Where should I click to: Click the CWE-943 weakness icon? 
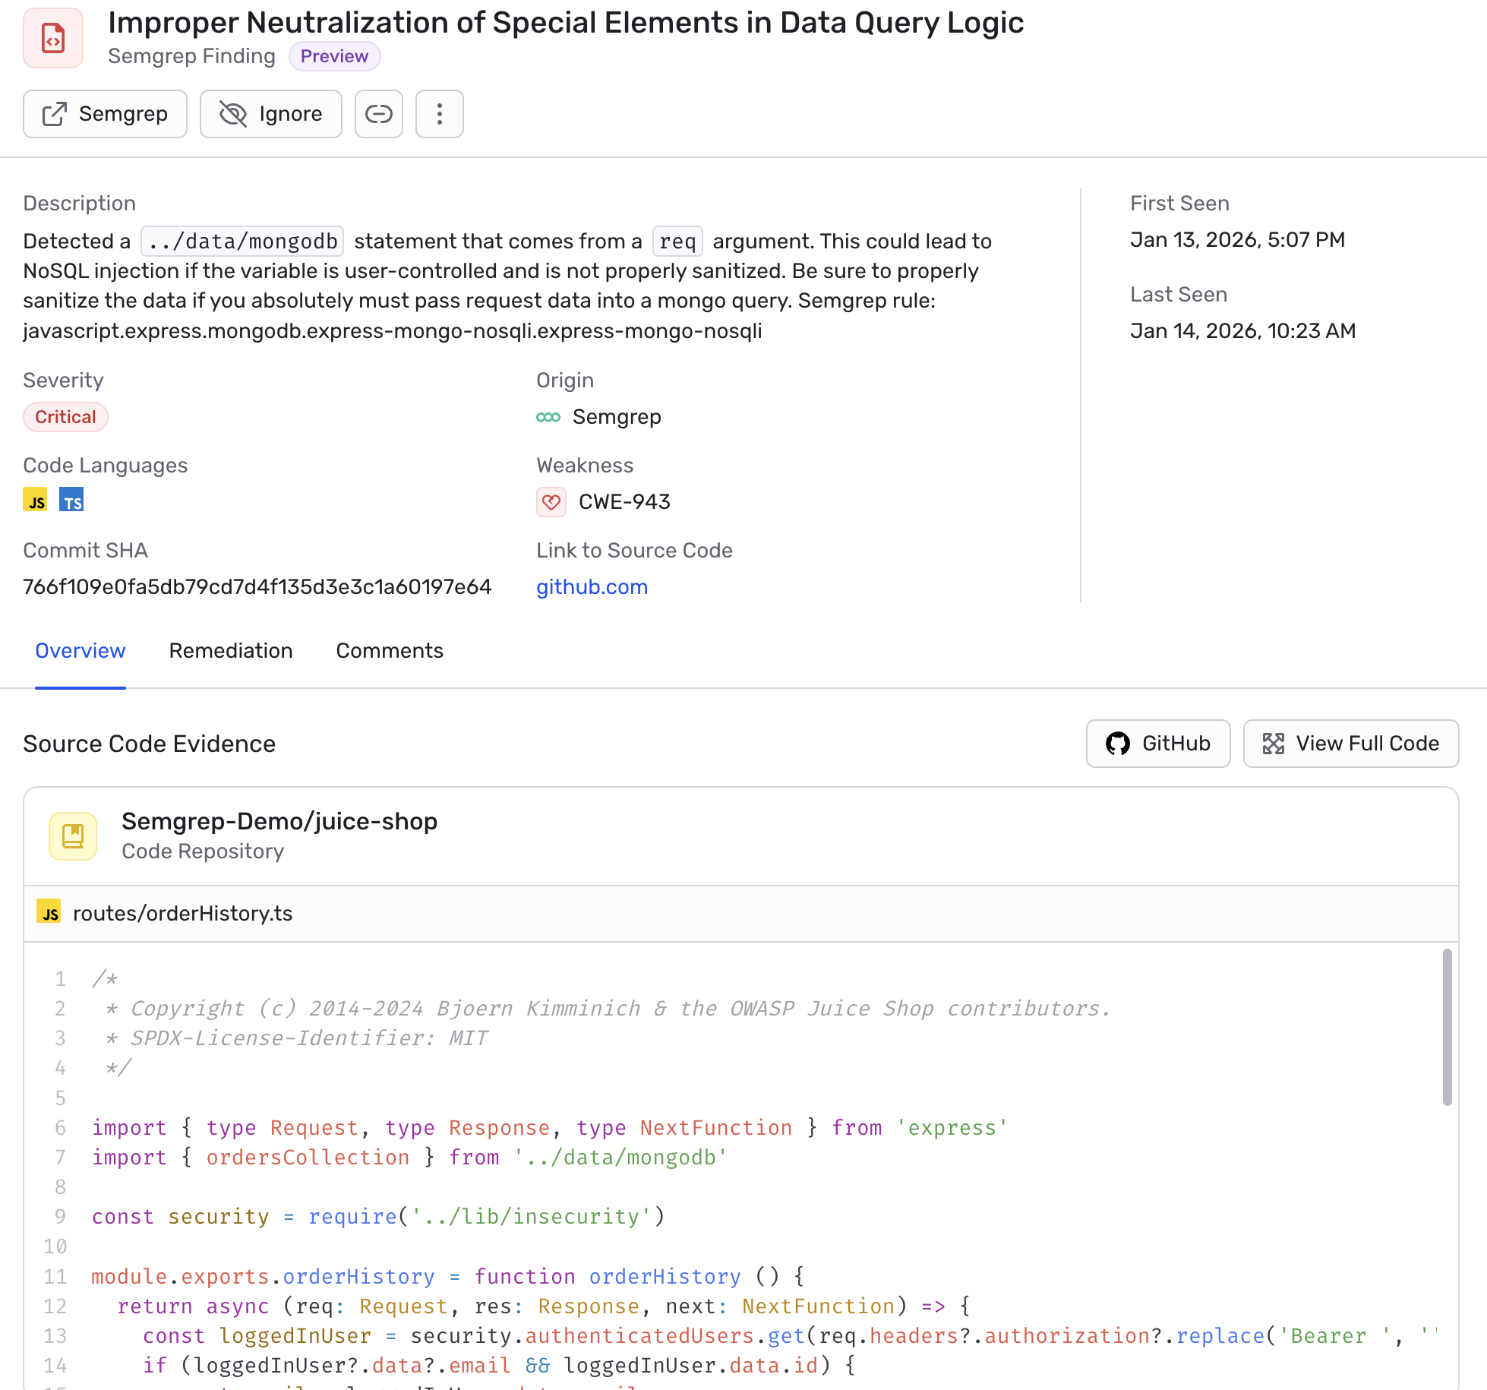(x=551, y=501)
